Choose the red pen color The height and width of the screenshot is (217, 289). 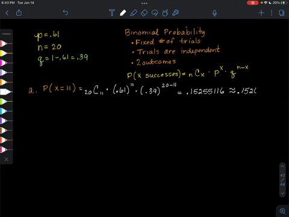[x=6, y=43]
